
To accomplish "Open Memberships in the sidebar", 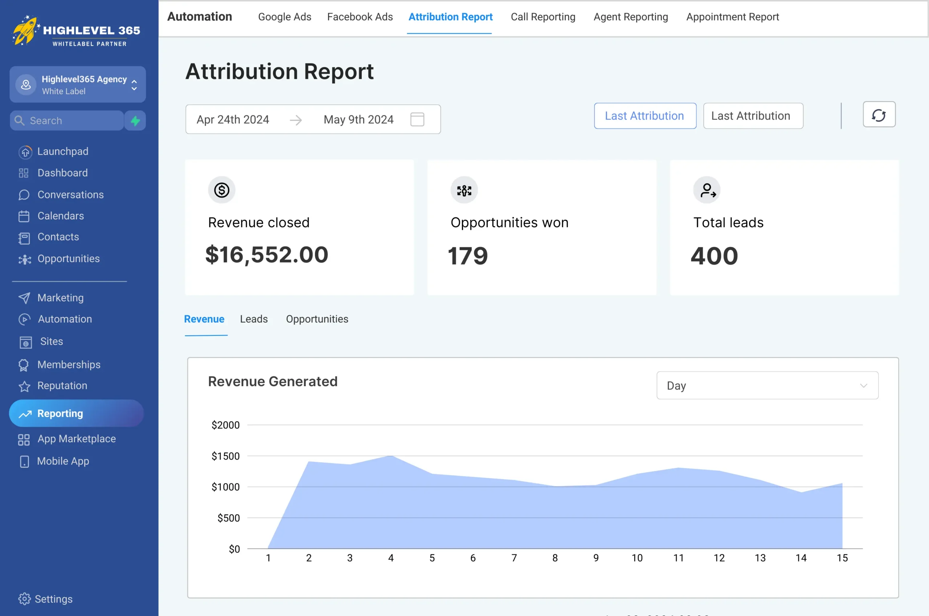I will pyautogui.click(x=69, y=365).
